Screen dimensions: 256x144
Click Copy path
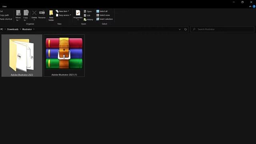pos(4,15)
